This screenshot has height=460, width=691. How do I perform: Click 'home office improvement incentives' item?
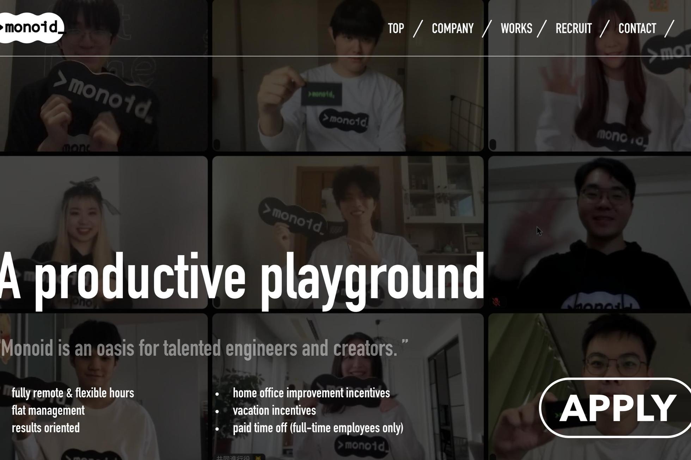click(x=311, y=393)
